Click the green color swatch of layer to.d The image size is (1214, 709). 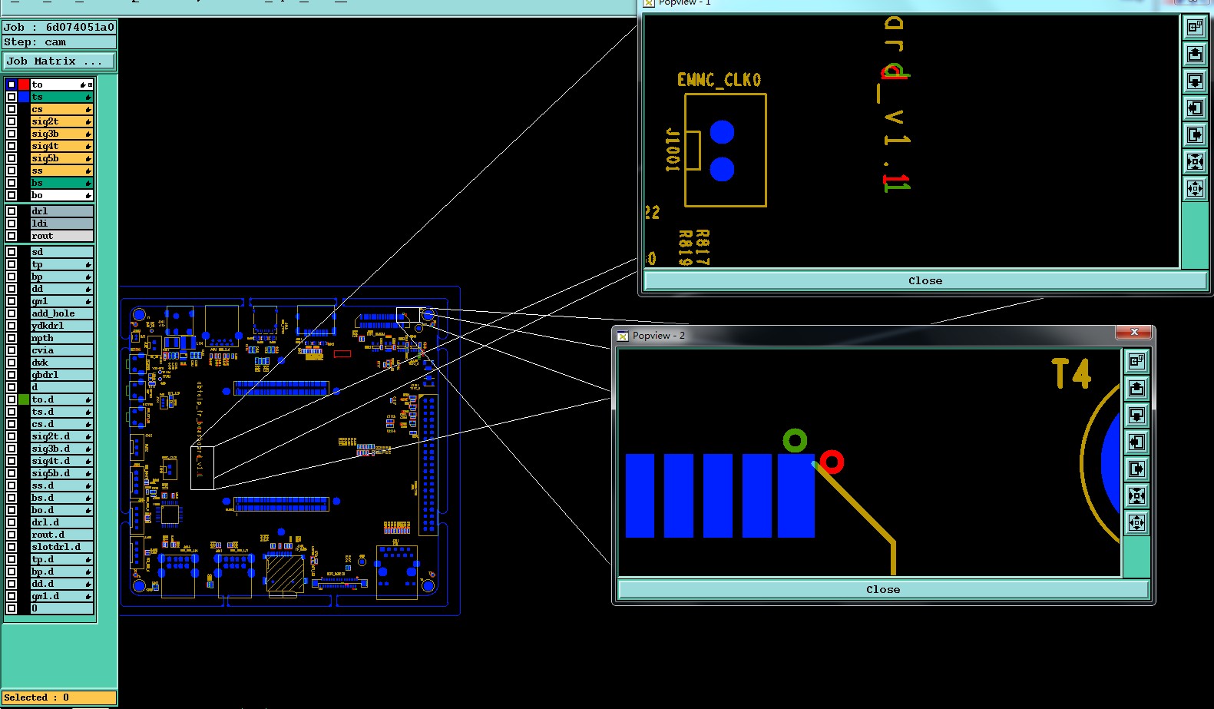tap(24, 399)
